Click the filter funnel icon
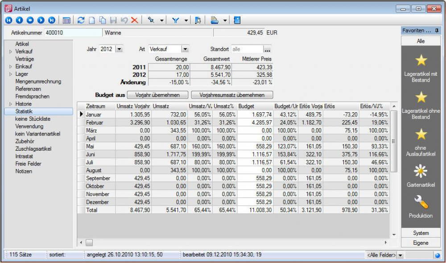 click(x=175, y=20)
